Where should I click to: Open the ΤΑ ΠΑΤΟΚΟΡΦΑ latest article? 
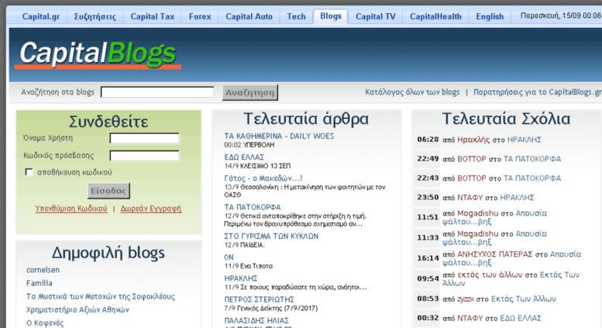253,207
